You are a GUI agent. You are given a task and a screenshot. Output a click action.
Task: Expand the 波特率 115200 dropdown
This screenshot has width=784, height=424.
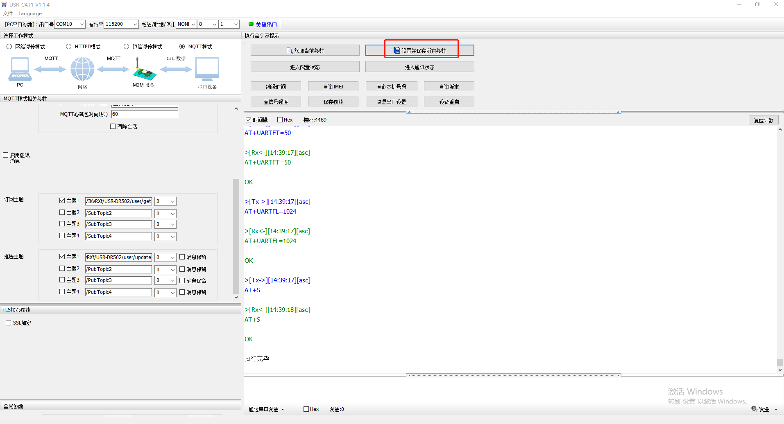click(x=135, y=24)
